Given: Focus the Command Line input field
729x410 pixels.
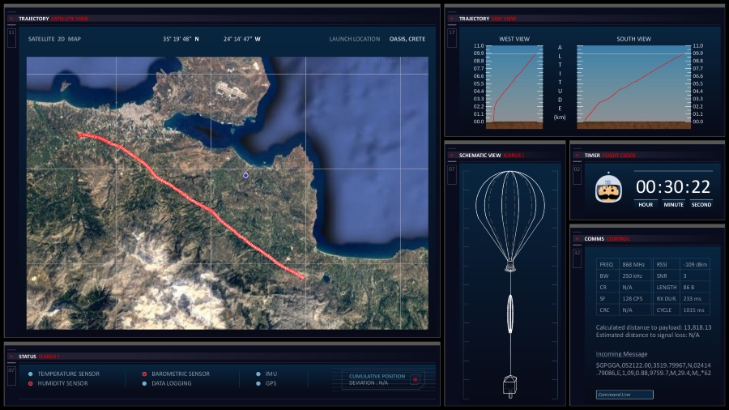Looking at the screenshot, I should (x=625, y=395).
